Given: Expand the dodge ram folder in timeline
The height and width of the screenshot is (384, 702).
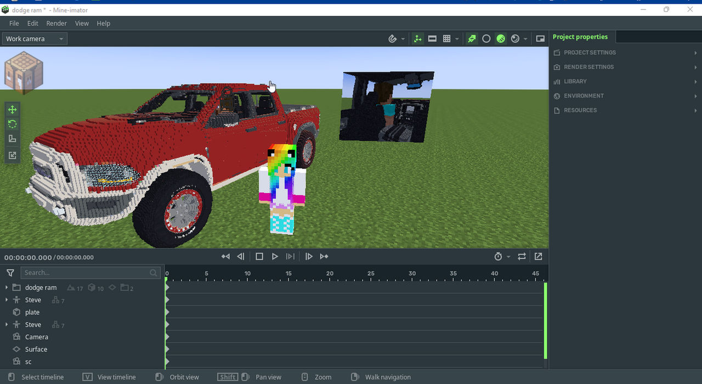Looking at the screenshot, I should tap(7, 287).
